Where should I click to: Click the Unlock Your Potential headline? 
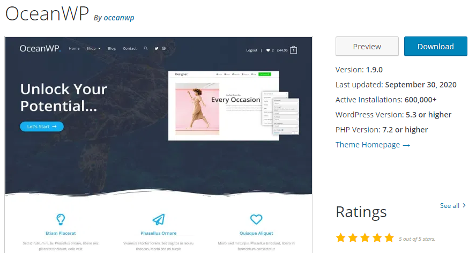click(x=64, y=98)
